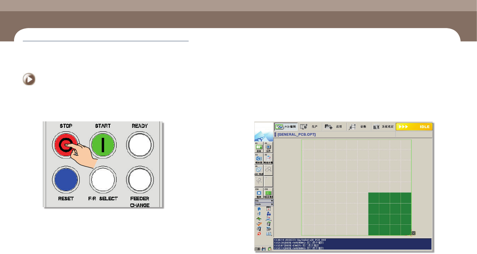Click the blue home tool icon
This screenshot has width=477, height=254.
(x=259, y=209)
